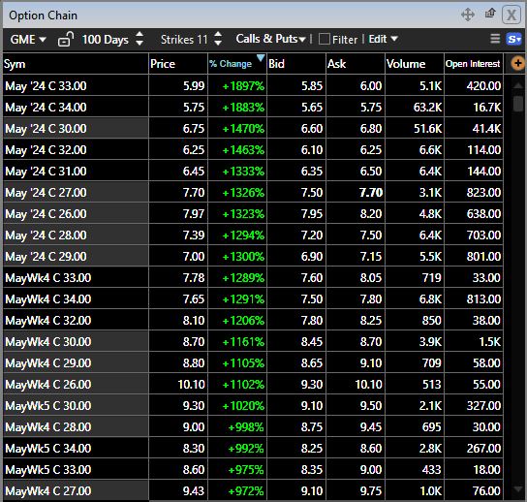Viewport: 527px width, 502px height.
Task: Sort by the Bid column header
Action: [x=296, y=64]
